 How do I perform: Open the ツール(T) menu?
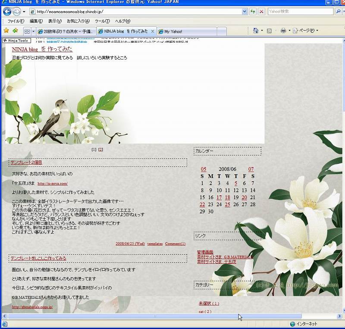(x=102, y=21)
